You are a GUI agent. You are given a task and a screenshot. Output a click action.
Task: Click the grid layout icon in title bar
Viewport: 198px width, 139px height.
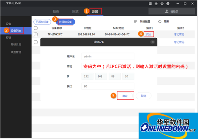tap(156, 4)
